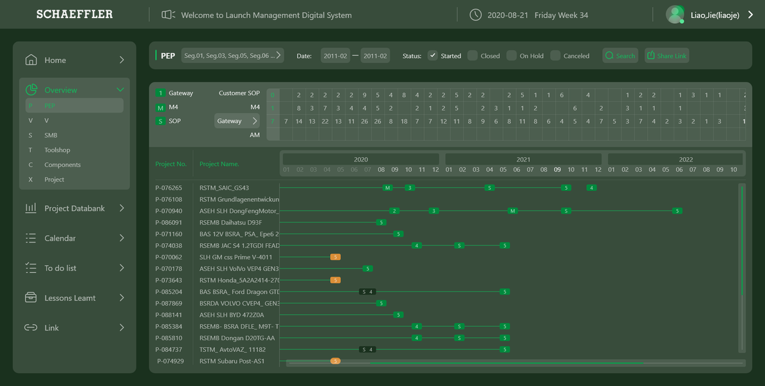The width and height of the screenshot is (765, 386).
Task: Click milestone 4 on the RSTM_SAIC_GS43 timeline
Action: tap(591, 188)
